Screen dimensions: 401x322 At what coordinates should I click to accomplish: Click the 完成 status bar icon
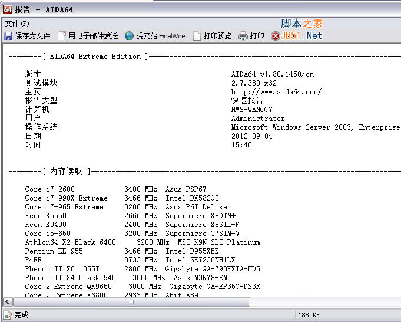pos(8,315)
